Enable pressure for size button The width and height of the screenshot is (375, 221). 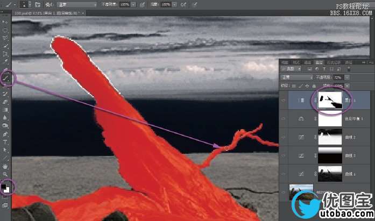[x=195, y=4]
